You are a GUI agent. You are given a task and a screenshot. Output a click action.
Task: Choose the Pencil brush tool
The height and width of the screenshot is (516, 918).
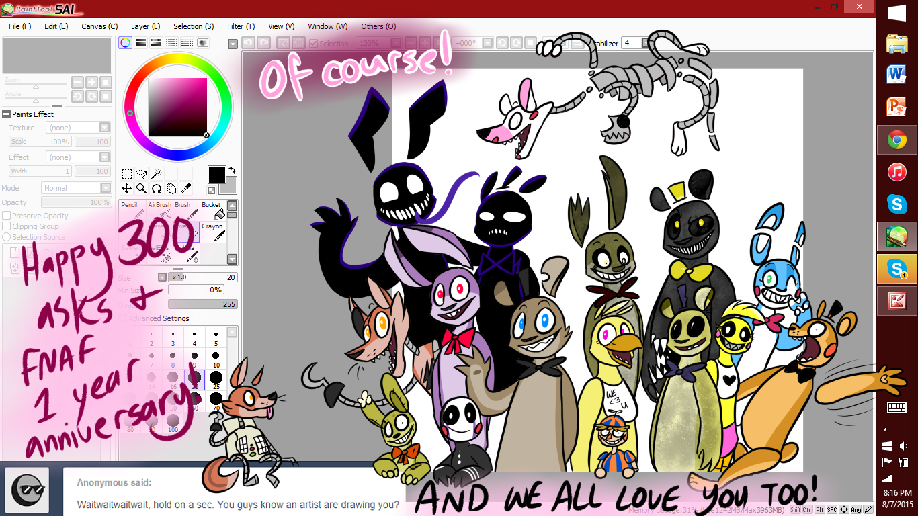pos(132,210)
